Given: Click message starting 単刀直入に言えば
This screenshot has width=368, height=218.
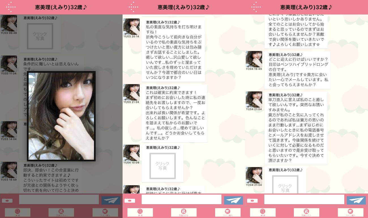Looking at the screenshot, I should [296, 128].
